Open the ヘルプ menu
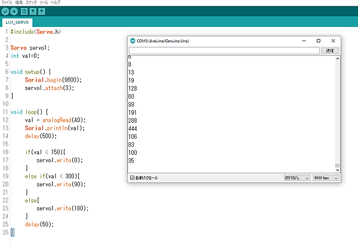This screenshot has width=358, height=246. [x=55, y=2]
